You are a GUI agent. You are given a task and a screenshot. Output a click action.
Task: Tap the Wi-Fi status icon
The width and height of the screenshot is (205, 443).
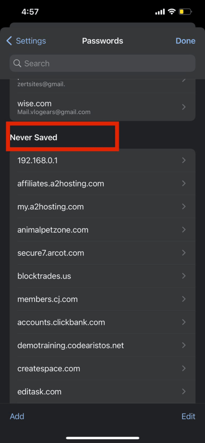coord(171,12)
